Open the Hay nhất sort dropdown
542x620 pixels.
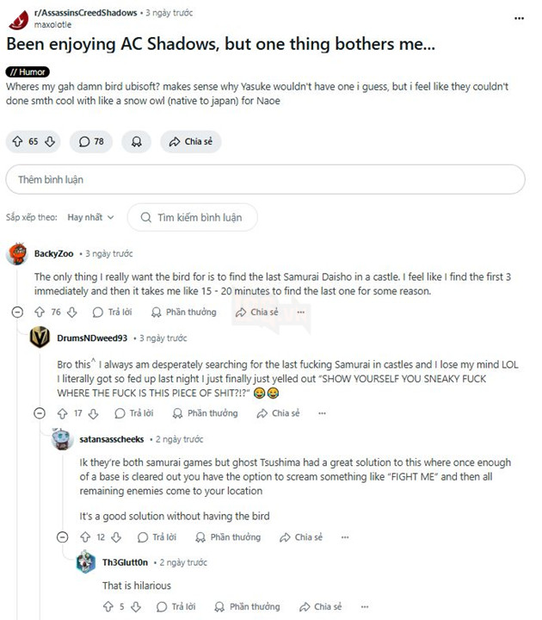click(x=91, y=218)
